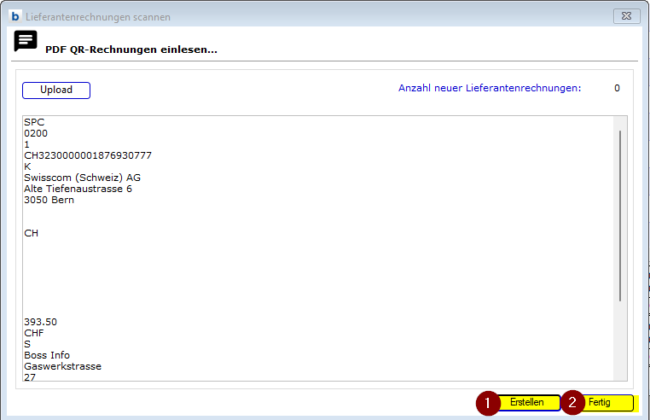
Task: Click the red circle marker numbered 1
Action: (x=487, y=402)
